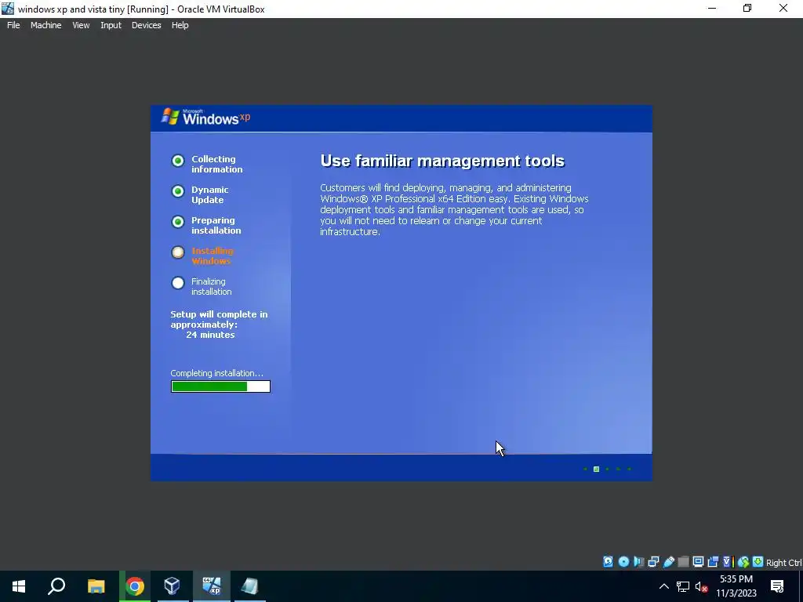Click the network status tray icon
The height and width of the screenshot is (602, 803).
pyautogui.click(x=683, y=586)
